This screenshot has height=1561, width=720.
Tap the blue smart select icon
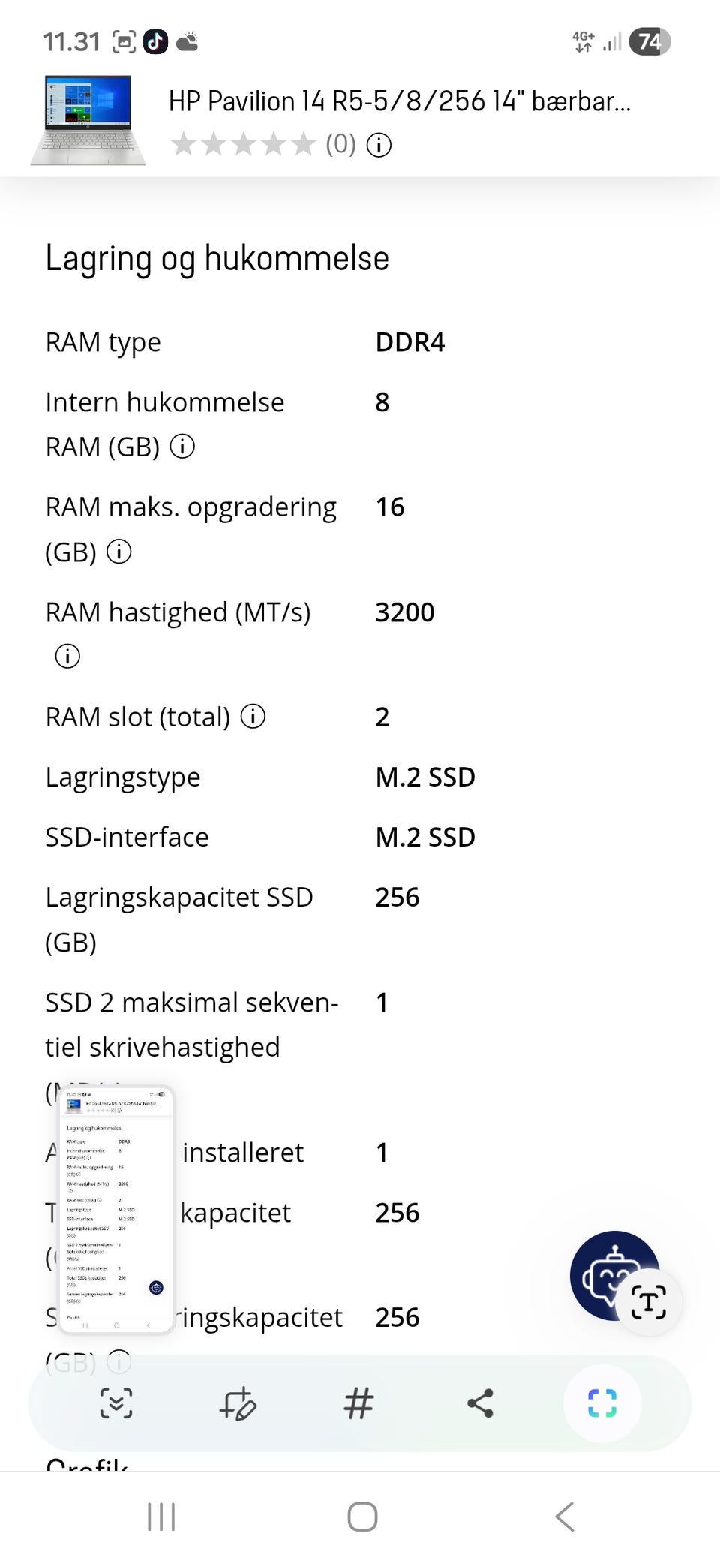[x=601, y=1403]
